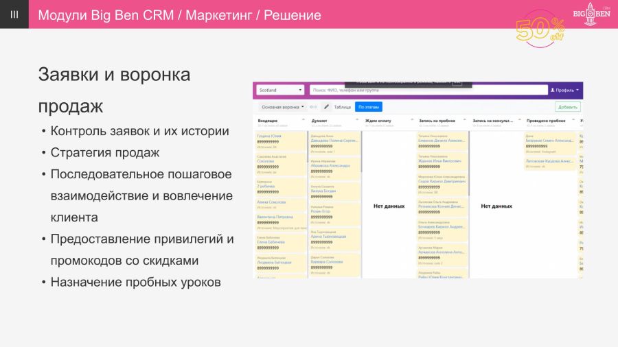This screenshot has height=347, width=618.
Task: Click the pencil edit icon beside Таблица
Action: point(326,106)
